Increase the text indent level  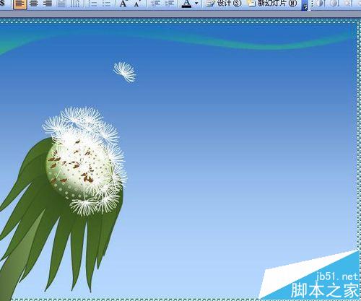(170, 4)
